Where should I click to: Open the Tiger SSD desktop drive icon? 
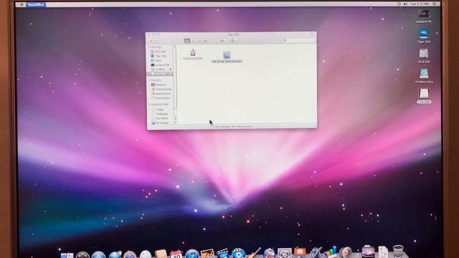(424, 34)
